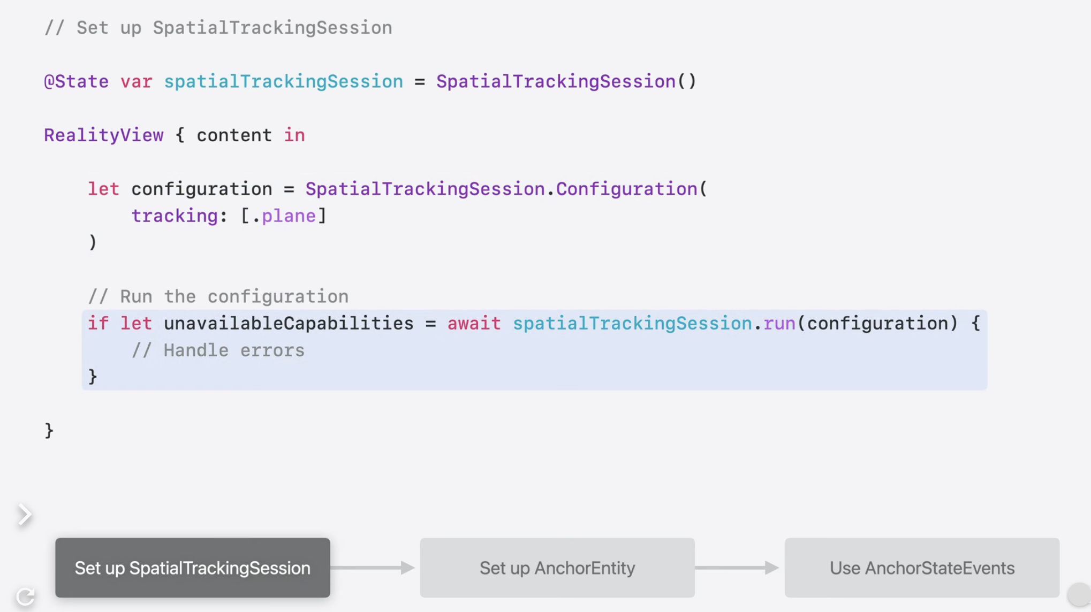
Task: Select the Set up SpatialTrackingSession step
Action: [x=192, y=568]
